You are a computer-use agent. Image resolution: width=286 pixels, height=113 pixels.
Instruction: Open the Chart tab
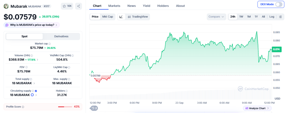(x=97, y=6)
